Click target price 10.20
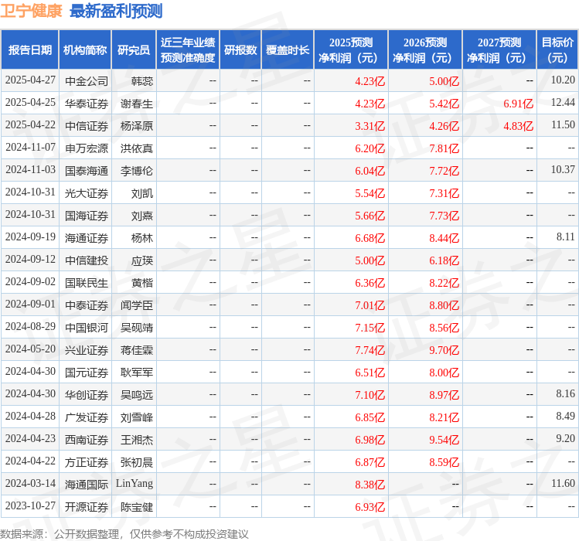The height and width of the screenshot is (541, 579). coord(563,80)
